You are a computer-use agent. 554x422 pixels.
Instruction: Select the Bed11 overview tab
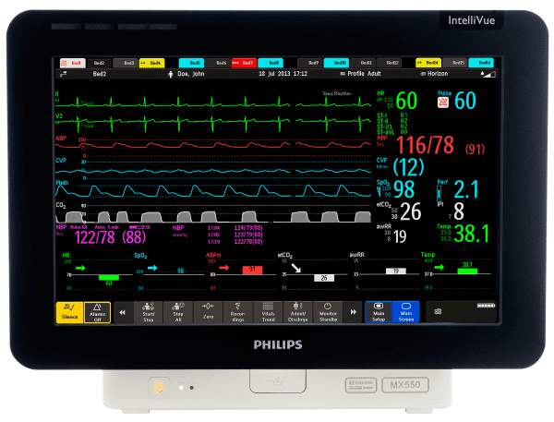click(x=363, y=63)
